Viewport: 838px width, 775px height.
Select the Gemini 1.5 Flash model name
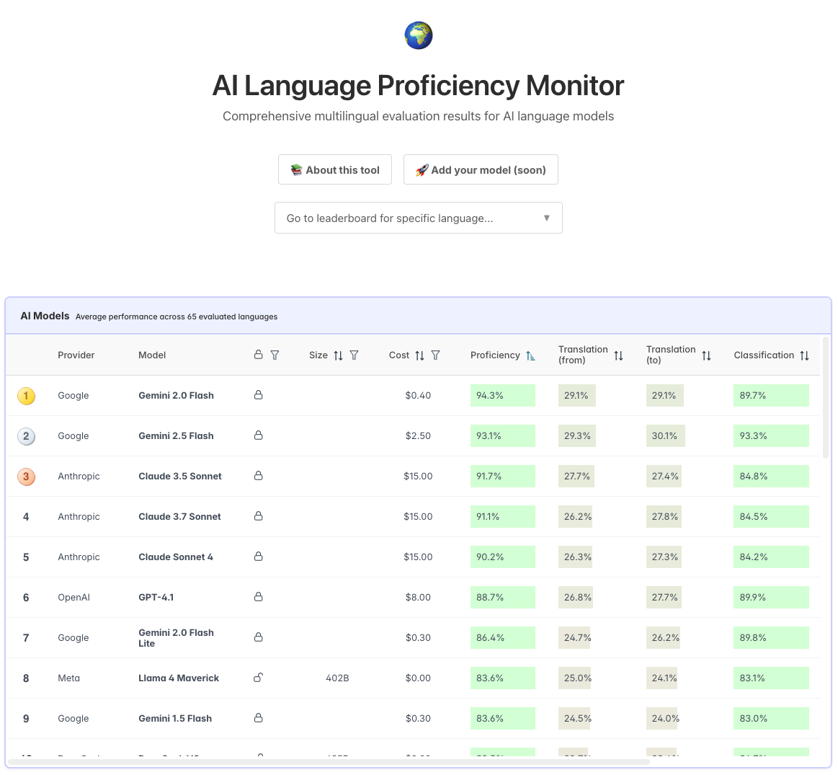click(175, 718)
